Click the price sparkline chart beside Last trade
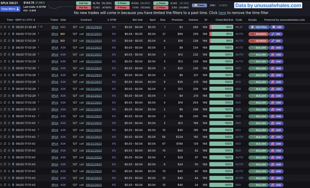 point(61,7)
